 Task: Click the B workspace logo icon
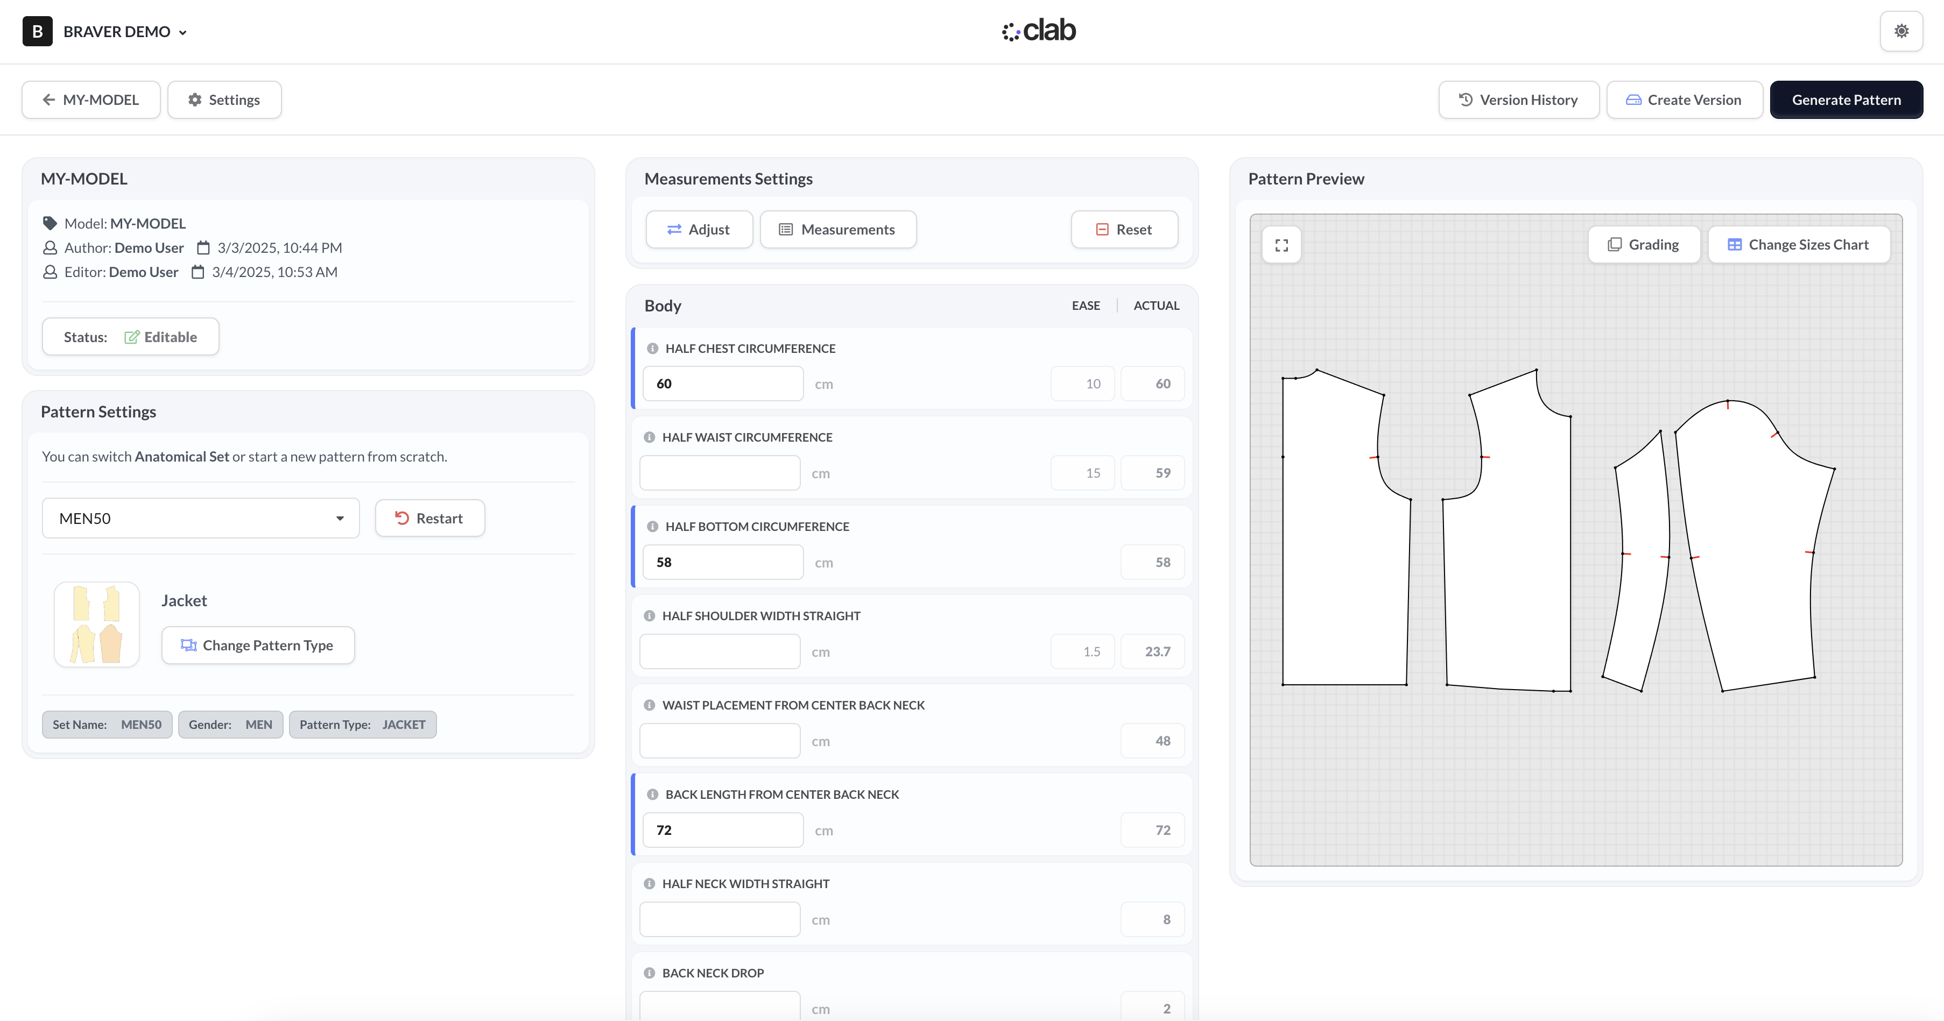(37, 32)
